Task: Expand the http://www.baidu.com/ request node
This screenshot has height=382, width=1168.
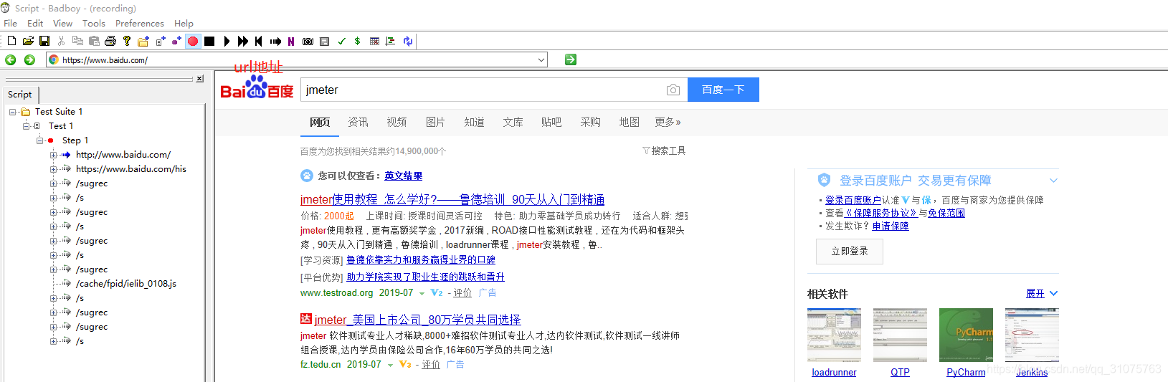Action: pyautogui.click(x=54, y=155)
